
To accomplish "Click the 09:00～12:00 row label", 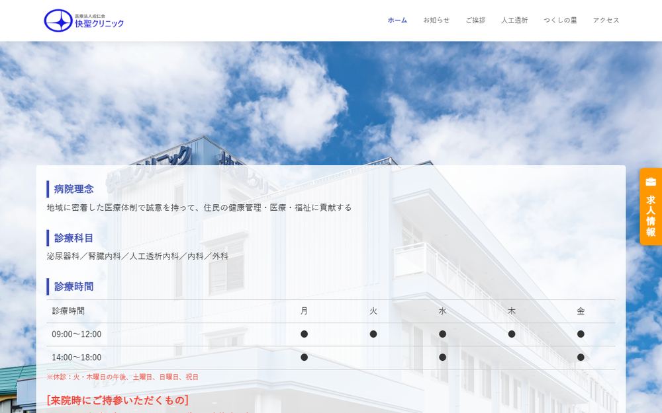I will coord(76,334).
